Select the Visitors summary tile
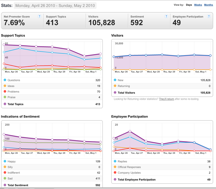216x189 pixels. [107, 21]
